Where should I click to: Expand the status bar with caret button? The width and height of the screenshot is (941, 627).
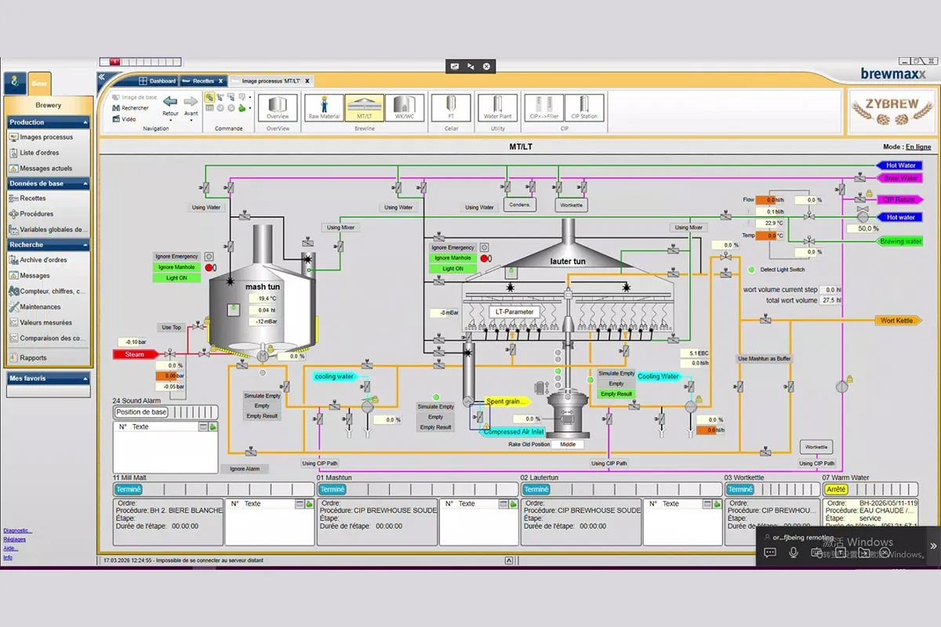pos(508,560)
